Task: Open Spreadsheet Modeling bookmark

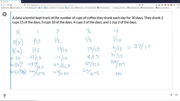Action: pyautogui.click(x=147, y=8)
